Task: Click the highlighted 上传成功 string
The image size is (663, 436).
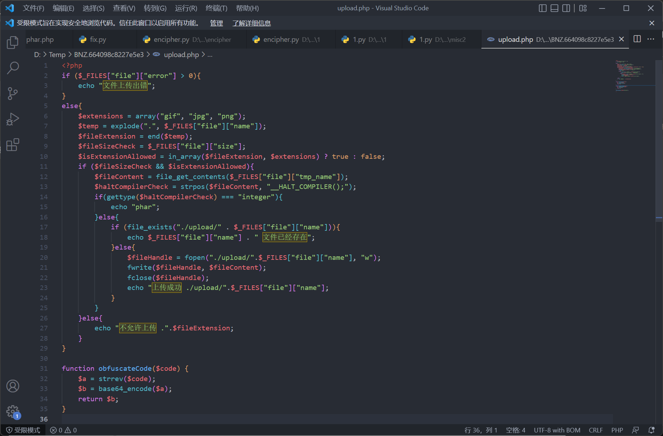Action: tap(167, 287)
